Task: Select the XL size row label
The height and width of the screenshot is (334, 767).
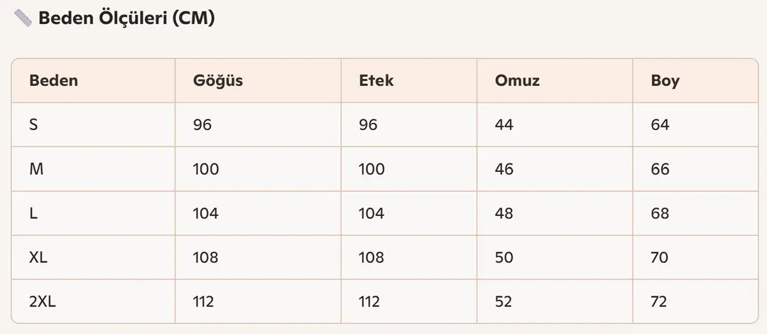Action: click(x=38, y=257)
